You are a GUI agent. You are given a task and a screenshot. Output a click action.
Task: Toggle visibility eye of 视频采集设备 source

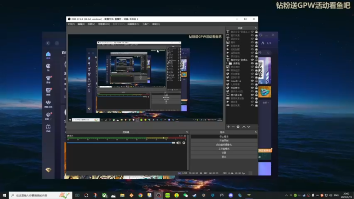coord(252,98)
